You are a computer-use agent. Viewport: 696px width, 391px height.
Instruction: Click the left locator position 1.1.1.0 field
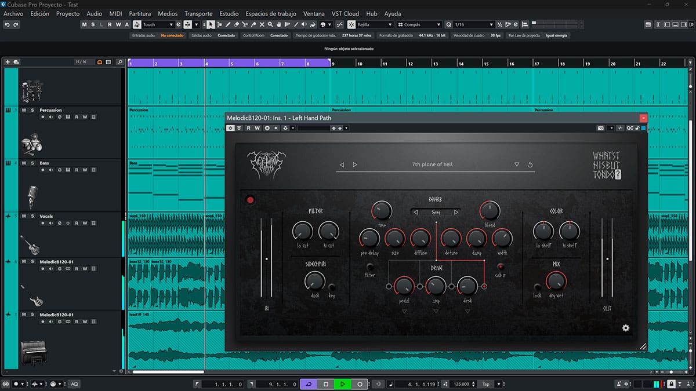pos(223,384)
